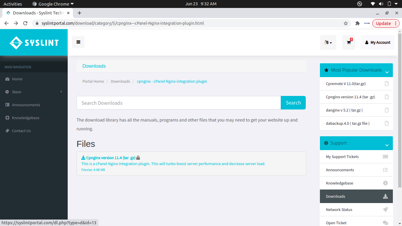Click file icon beside danginx v 5.2
Viewport: 402px width, 226px height.
click(387, 110)
